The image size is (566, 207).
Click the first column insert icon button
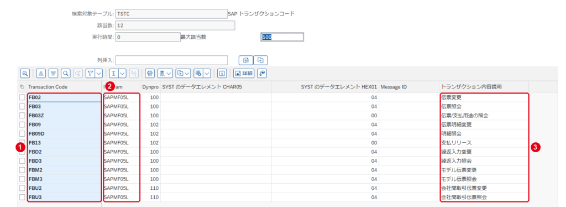(x=246, y=60)
